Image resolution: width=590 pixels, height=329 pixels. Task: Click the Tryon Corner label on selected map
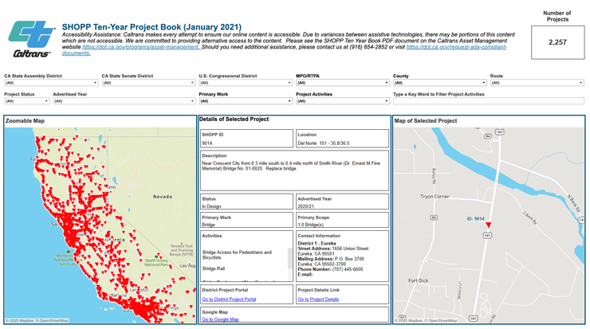coord(435,196)
